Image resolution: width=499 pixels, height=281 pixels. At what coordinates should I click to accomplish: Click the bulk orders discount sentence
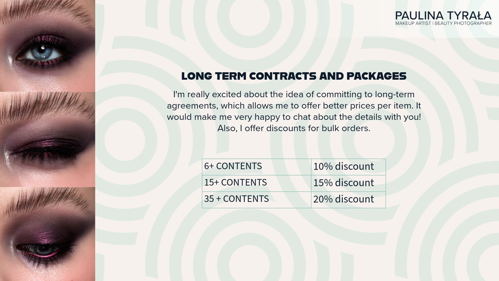click(x=294, y=128)
